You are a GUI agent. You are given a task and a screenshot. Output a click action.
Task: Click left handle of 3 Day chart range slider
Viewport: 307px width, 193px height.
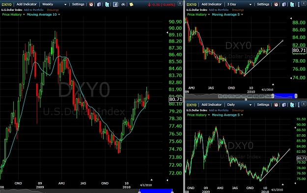pos(273,96)
